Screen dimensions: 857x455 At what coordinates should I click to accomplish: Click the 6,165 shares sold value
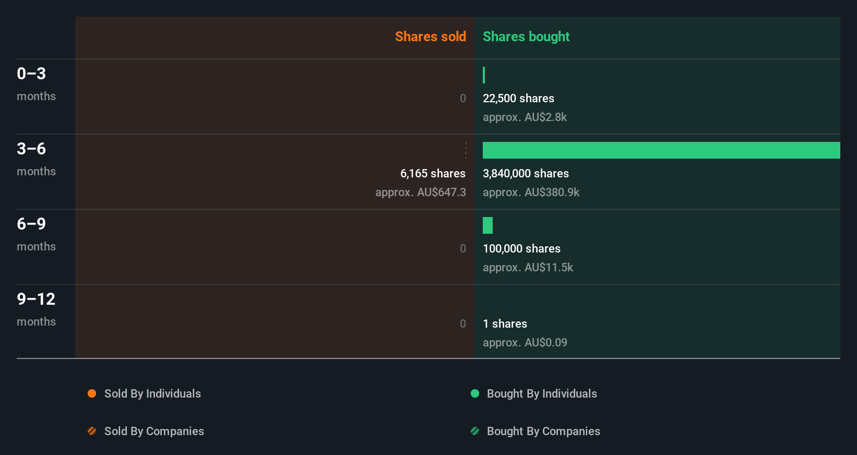tap(433, 173)
